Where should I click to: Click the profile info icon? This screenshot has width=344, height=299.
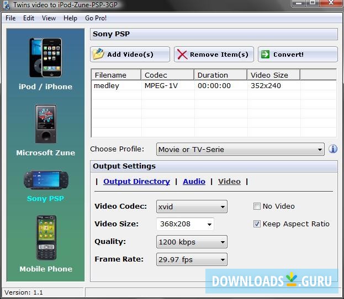(x=333, y=149)
